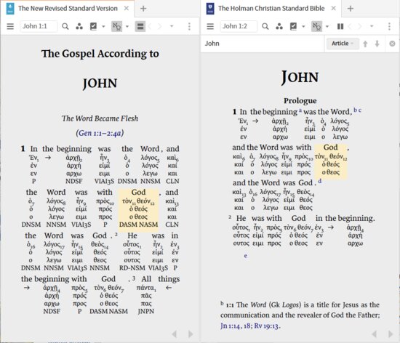
Task: Add new tab beside the Holman tab
Action: click(351, 9)
